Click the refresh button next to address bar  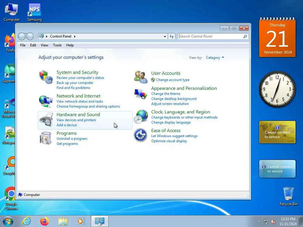click(172, 36)
